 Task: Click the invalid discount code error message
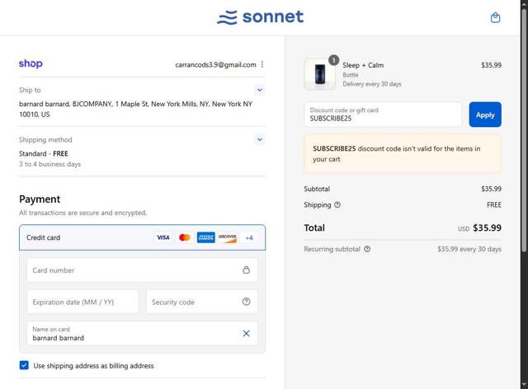coord(403,154)
